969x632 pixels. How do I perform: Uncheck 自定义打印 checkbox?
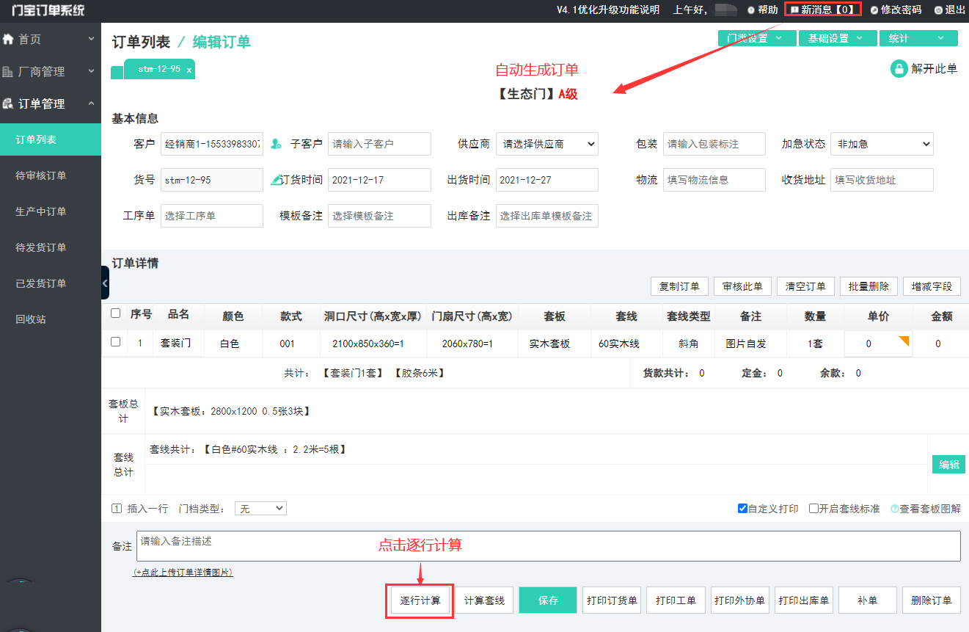[742, 509]
